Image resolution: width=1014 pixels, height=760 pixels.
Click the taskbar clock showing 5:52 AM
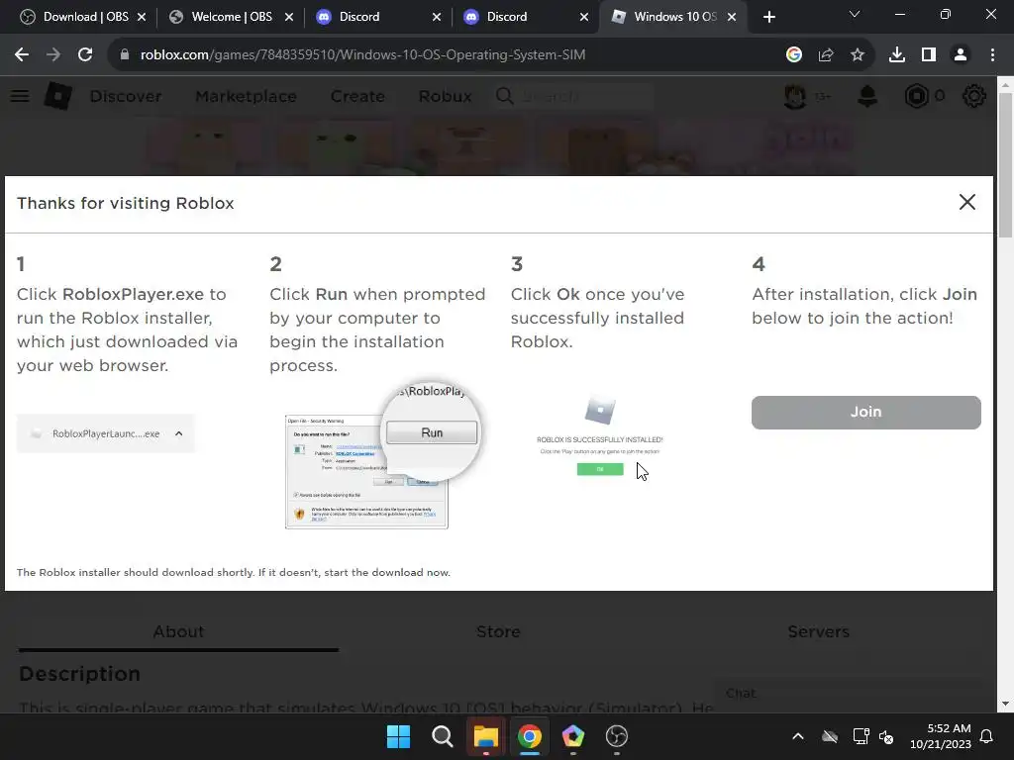point(941,736)
